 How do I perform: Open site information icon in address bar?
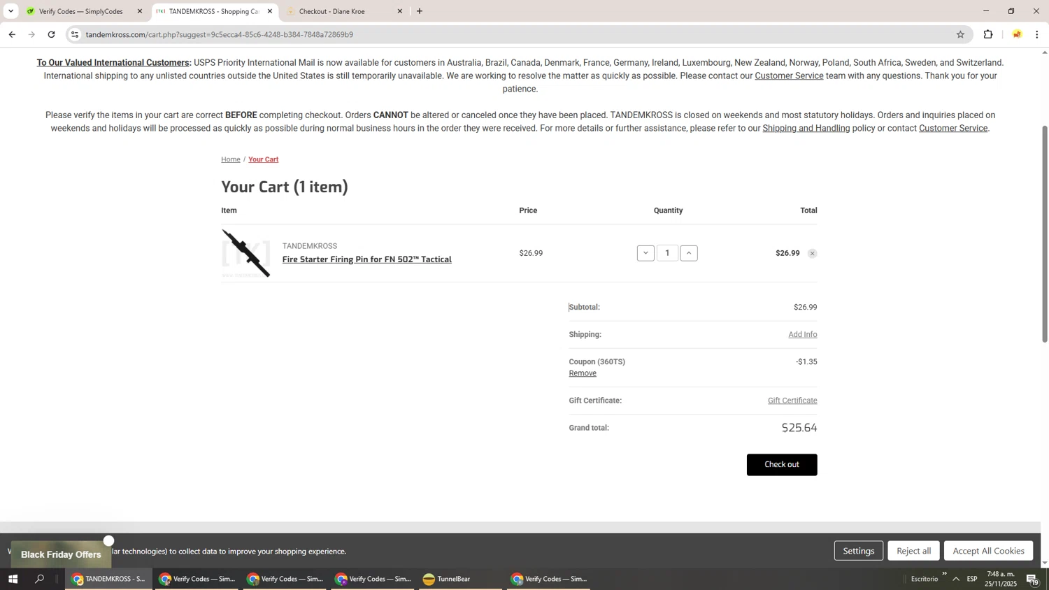point(75,34)
